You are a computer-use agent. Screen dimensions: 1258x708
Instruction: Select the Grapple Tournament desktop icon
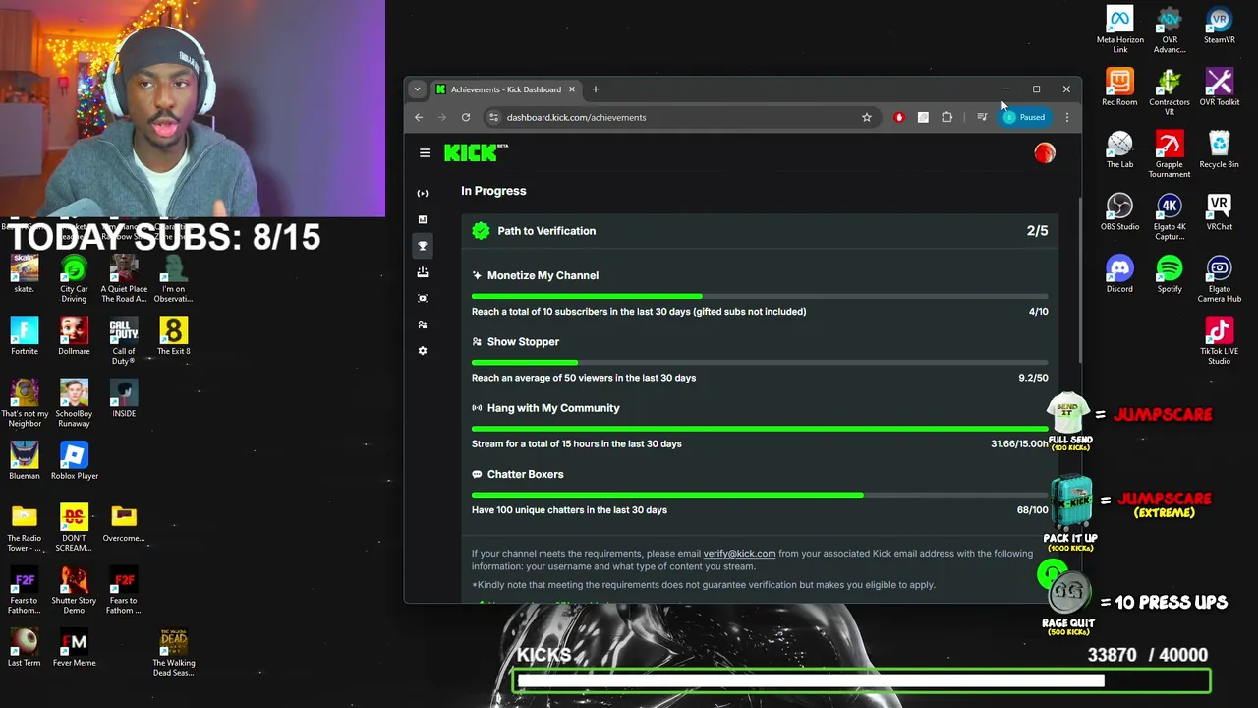(1170, 153)
